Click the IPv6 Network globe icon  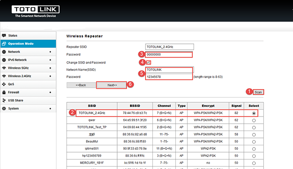click(x=4, y=60)
